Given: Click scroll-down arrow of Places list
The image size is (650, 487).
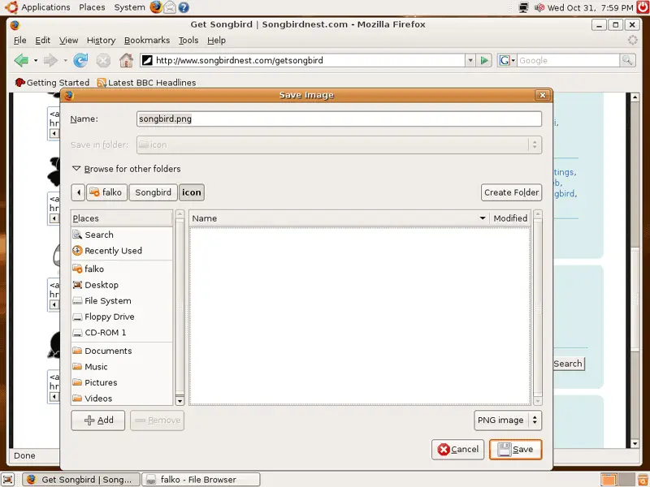Looking at the screenshot, I should (x=180, y=400).
